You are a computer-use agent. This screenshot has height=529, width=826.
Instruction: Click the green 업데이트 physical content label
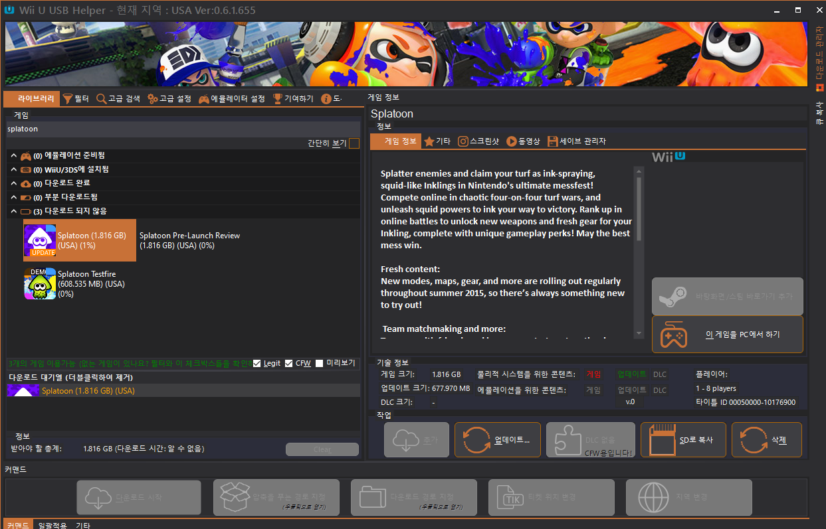coord(632,374)
